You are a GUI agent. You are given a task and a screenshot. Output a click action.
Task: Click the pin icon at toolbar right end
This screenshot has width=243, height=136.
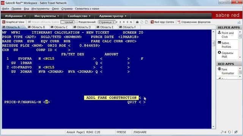[239, 22]
